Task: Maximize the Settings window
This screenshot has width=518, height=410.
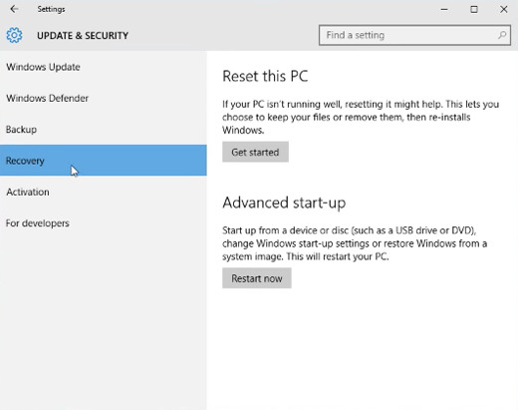Action: pyautogui.click(x=474, y=9)
